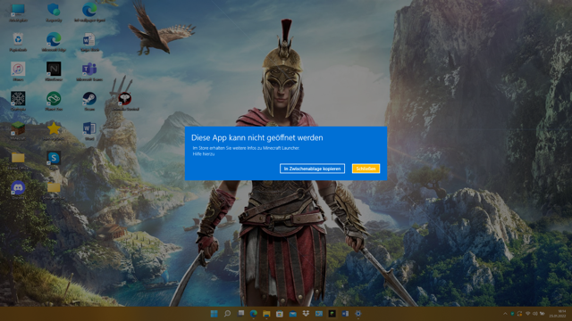Open the Mail app in the taskbar
This screenshot has width=572, height=321.
tap(293, 314)
